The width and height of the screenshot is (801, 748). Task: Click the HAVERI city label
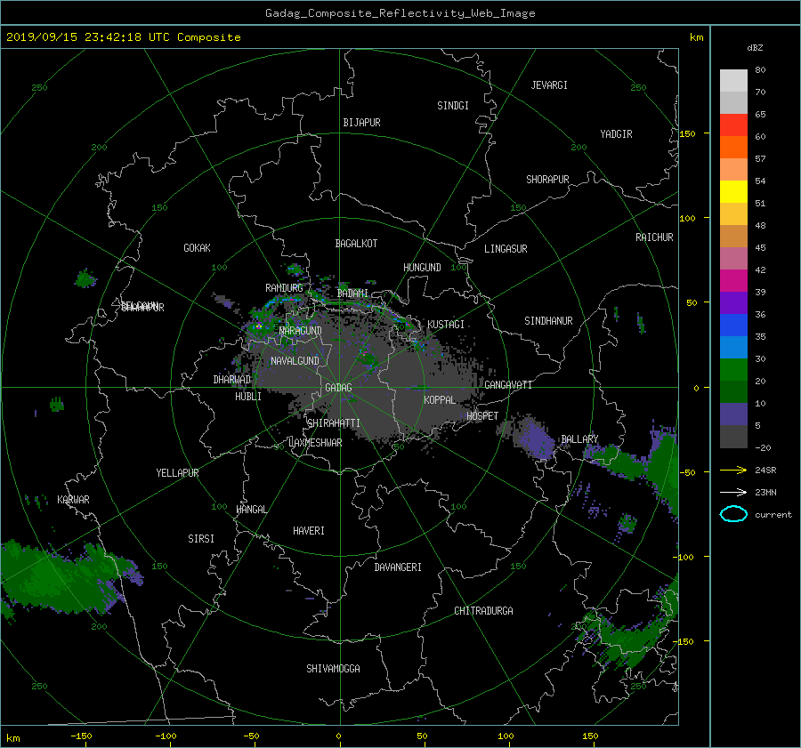click(309, 531)
